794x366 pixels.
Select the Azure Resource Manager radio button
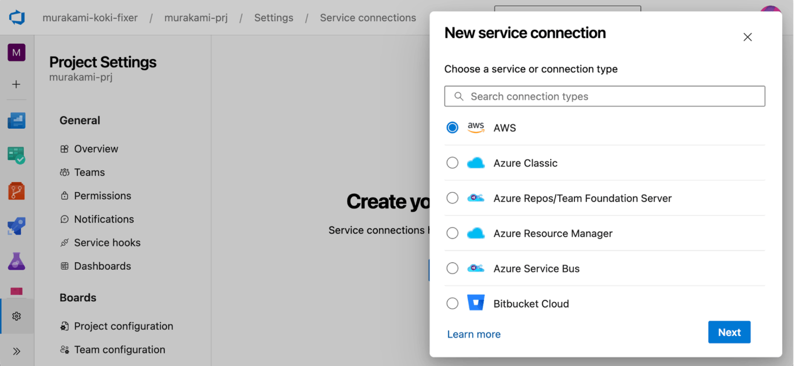452,233
